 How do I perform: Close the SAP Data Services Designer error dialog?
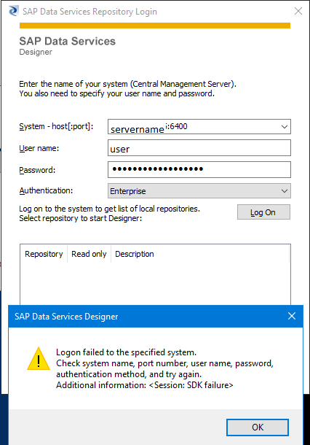[x=292, y=316]
